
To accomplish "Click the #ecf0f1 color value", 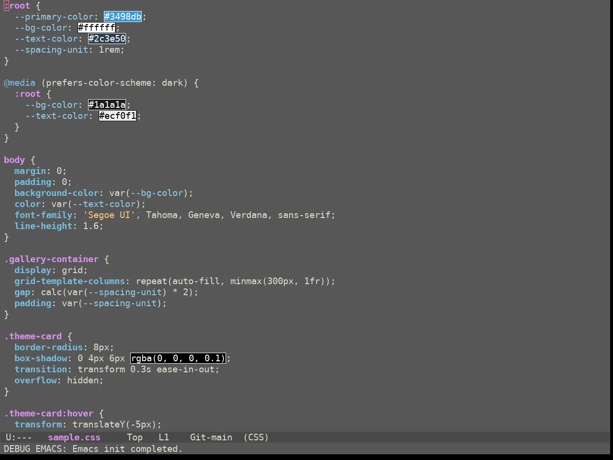I will click(118, 116).
